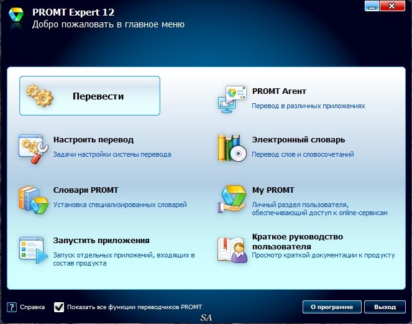Click 'Просмотр краткой документации к продукту' text
Screen dimensions: 412x324
pyautogui.click(x=324, y=255)
